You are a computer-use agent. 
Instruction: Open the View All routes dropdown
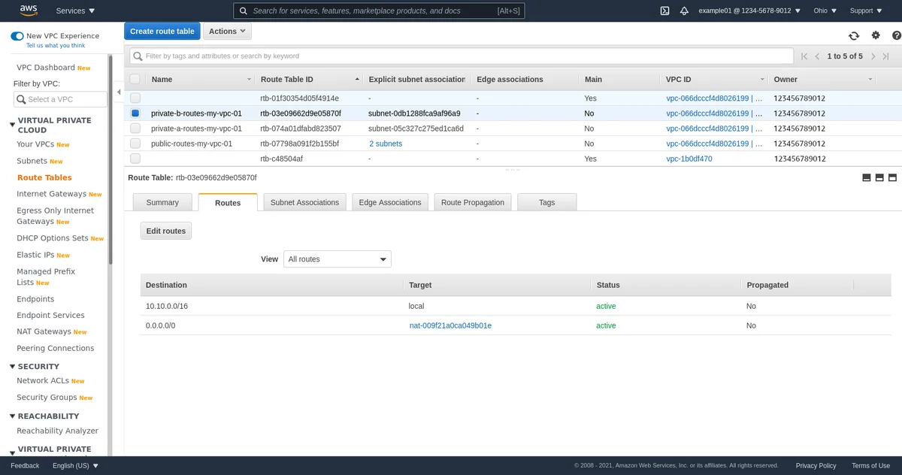(x=337, y=259)
